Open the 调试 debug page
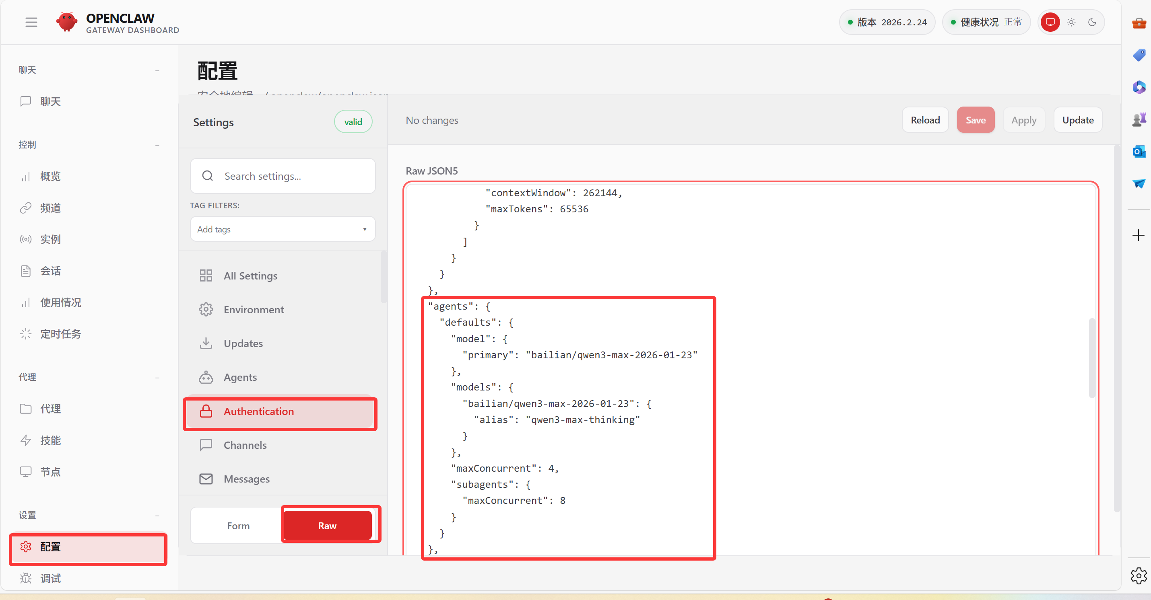The image size is (1151, 600). [x=50, y=578]
